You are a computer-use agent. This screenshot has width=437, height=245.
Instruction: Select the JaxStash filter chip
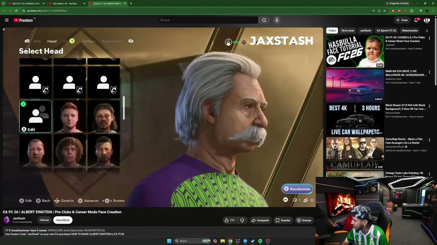pyautogui.click(x=365, y=31)
